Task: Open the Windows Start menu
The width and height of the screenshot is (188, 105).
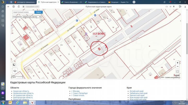Action: coord(3,103)
